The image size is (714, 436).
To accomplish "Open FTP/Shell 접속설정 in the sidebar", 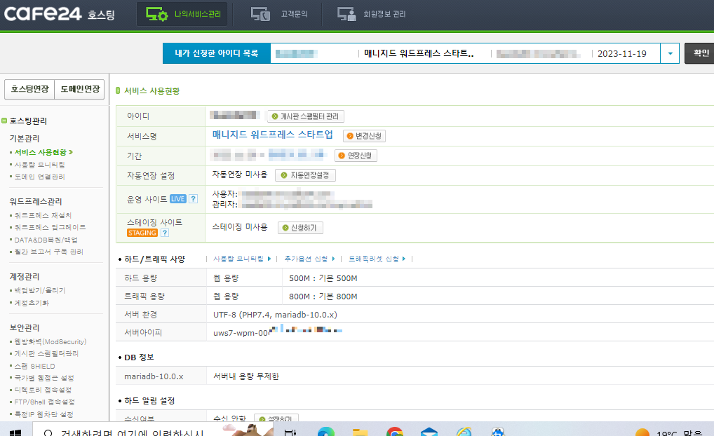I will pos(44,402).
